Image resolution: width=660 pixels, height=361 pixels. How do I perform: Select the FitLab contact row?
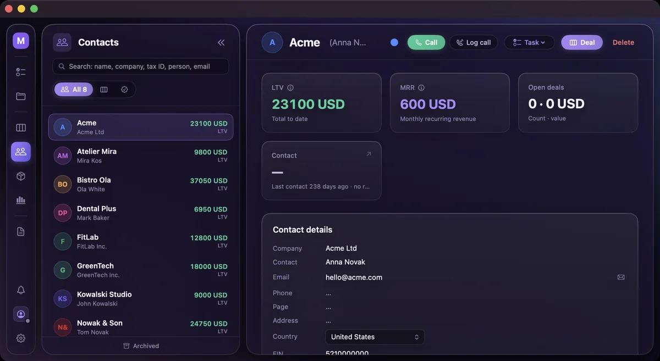tap(141, 242)
